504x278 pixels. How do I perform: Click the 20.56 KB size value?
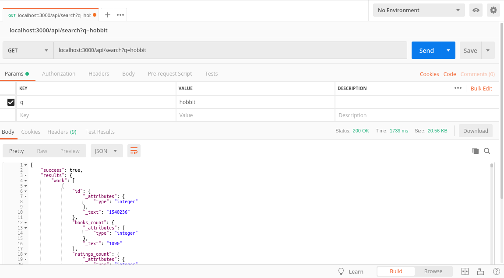pyautogui.click(x=437, y=131)
